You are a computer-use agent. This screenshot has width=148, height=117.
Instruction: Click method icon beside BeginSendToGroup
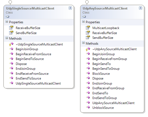coord(88,68)
